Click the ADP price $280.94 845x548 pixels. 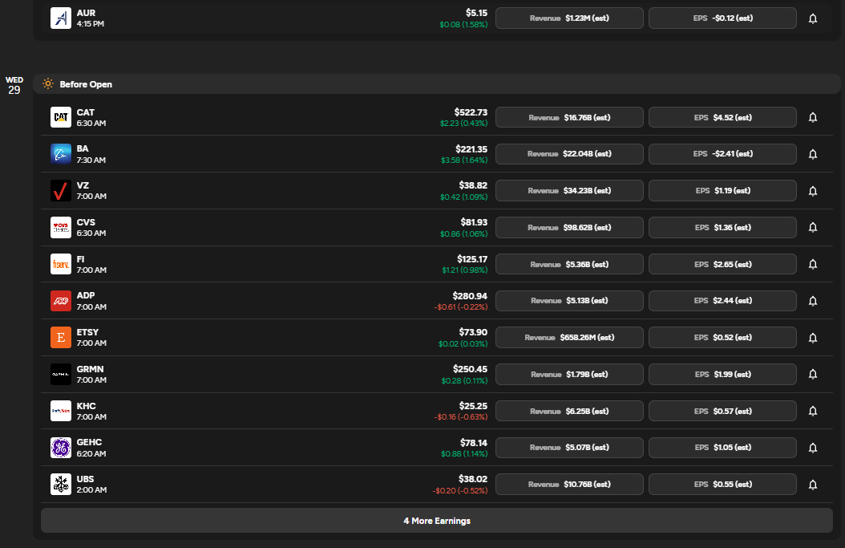click(470, 295)
